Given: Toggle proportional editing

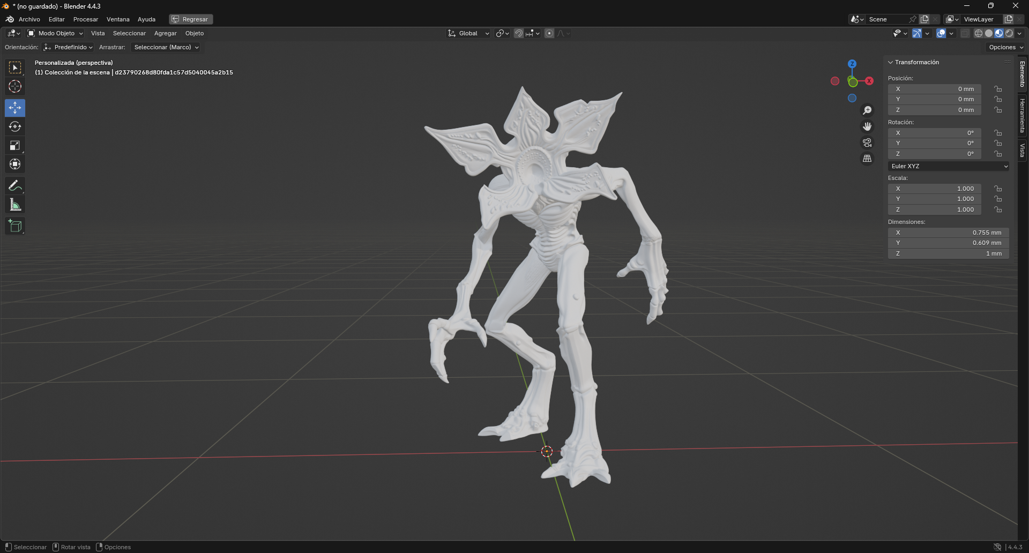Looking at the screenshot, I should (x=549, y=33).
